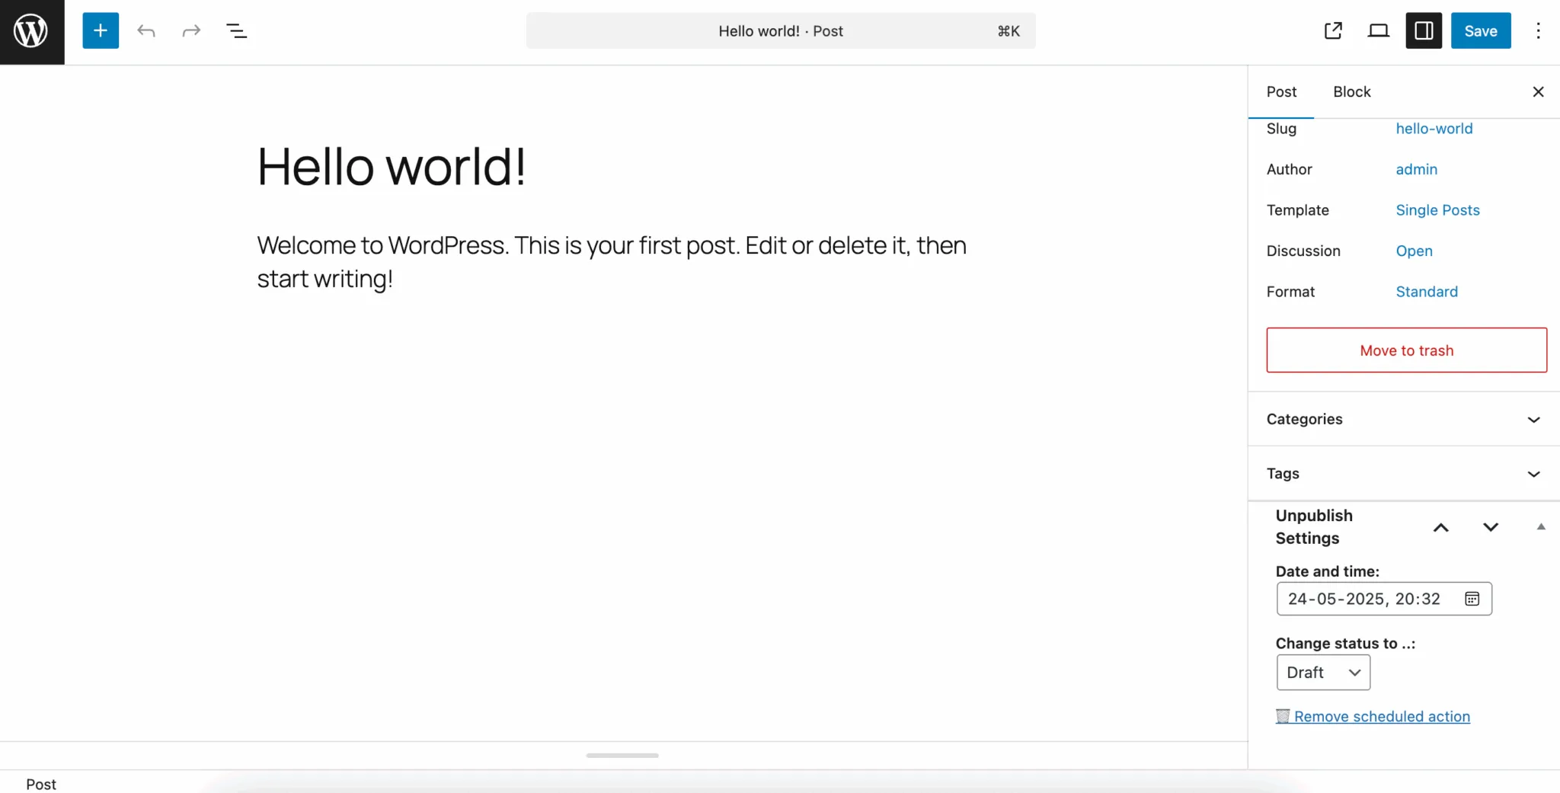Undo the last change

[146, 30]
